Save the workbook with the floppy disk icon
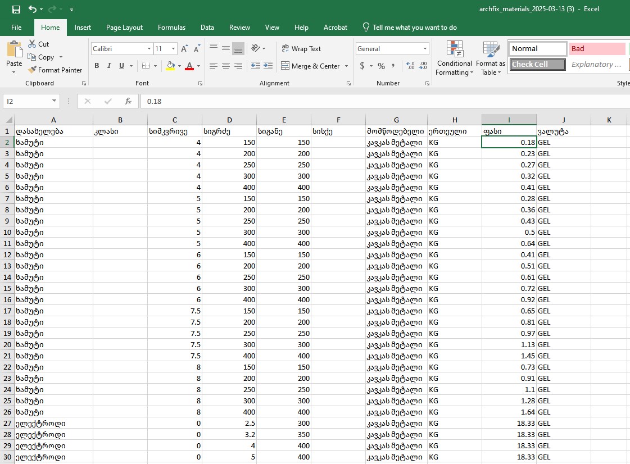The image size is (630, 464). [16, 9]
